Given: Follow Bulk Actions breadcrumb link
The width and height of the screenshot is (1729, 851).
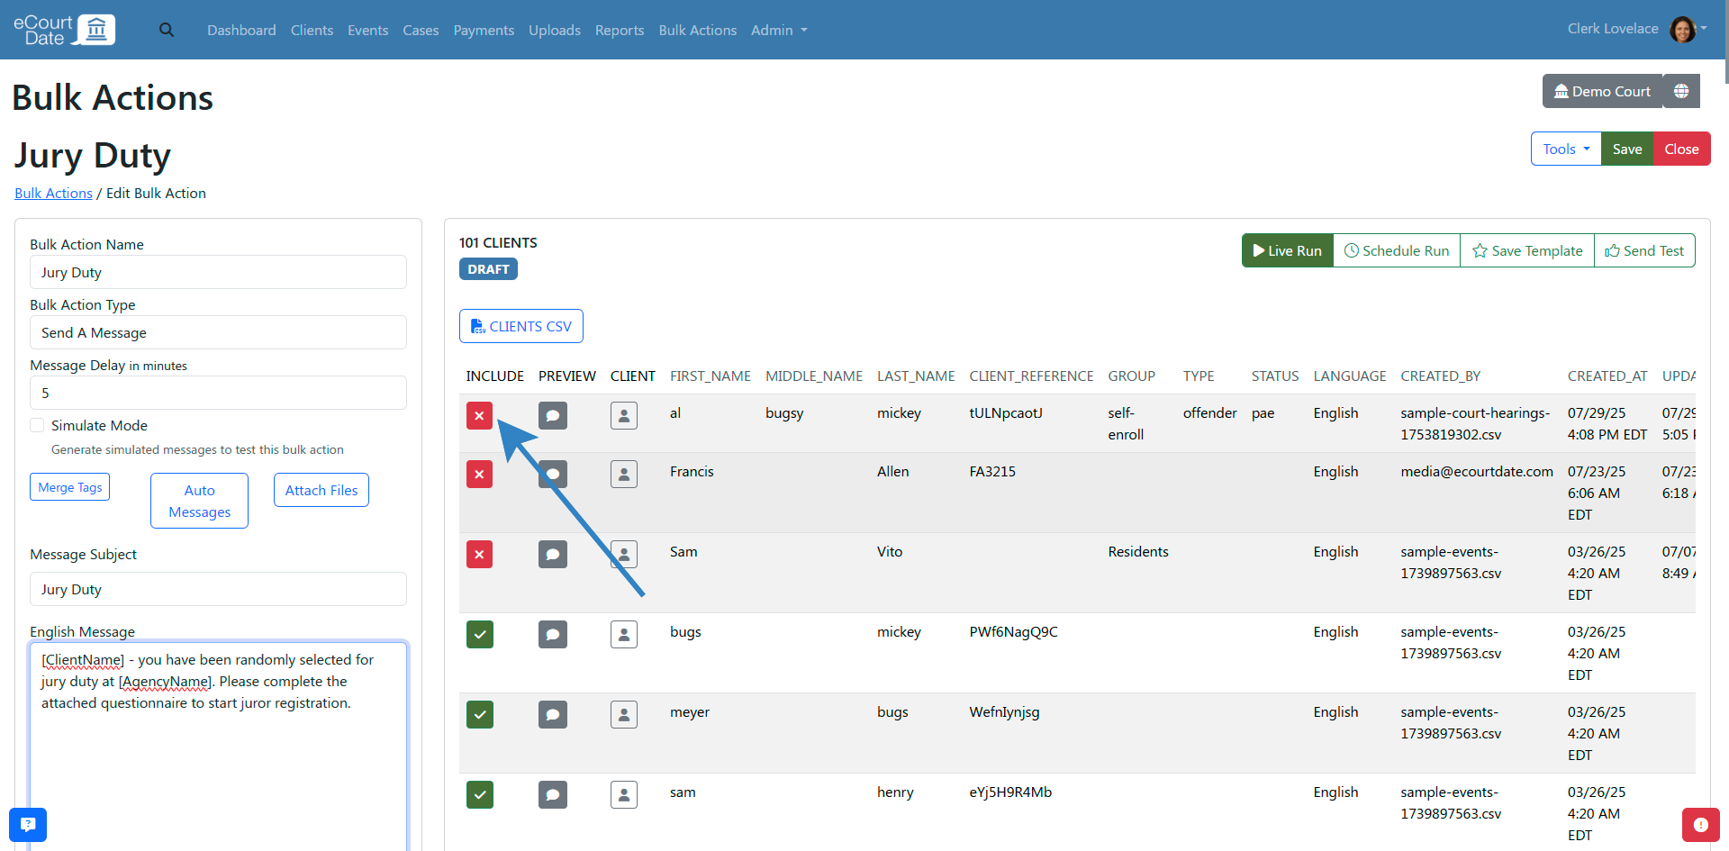Looking at the screenshot, I should 53,193.
